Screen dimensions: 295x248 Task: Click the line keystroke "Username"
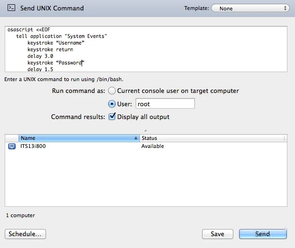(56, 43)
